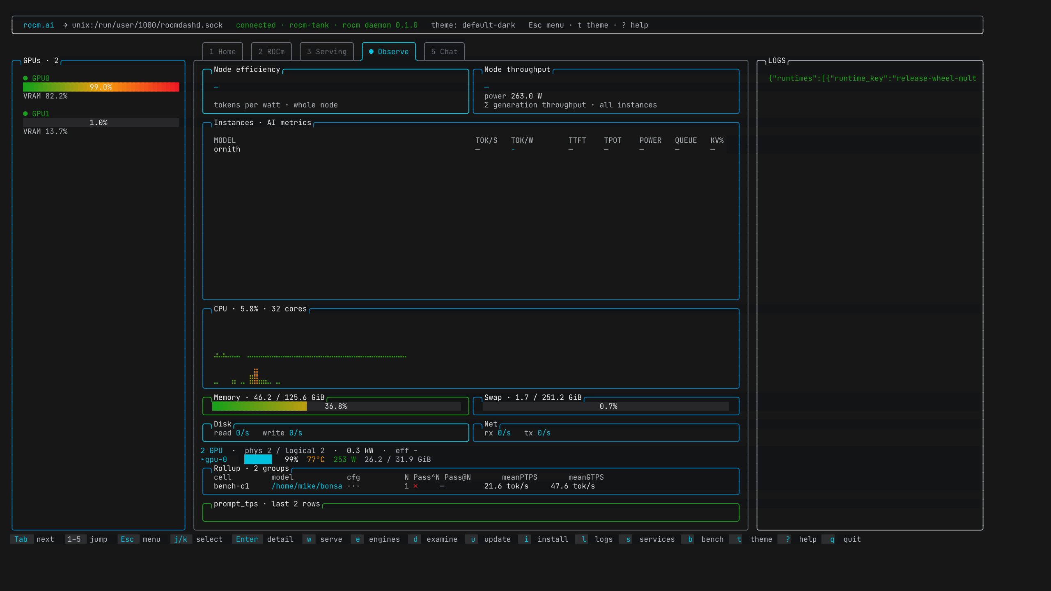Open the /home/mike/bonsa model path

[x=307, y=486]
